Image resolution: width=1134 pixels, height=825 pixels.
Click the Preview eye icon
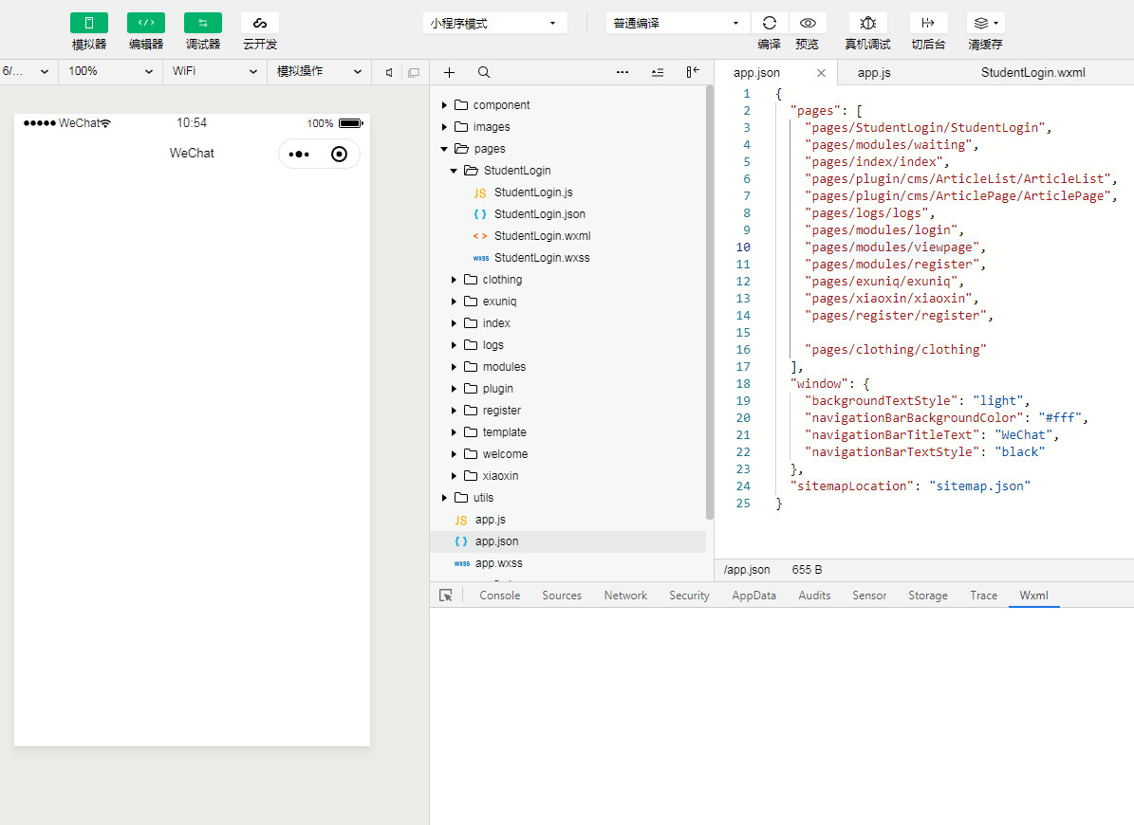(807, 23)
